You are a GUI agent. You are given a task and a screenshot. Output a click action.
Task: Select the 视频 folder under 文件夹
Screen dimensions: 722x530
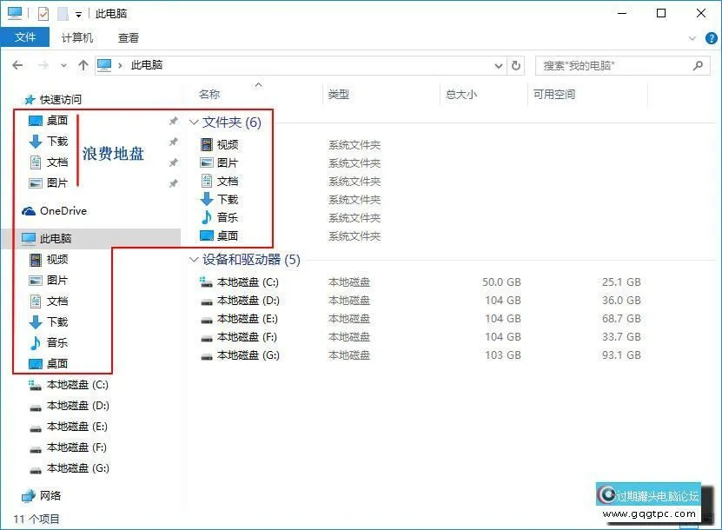click(x=226, y=144)
